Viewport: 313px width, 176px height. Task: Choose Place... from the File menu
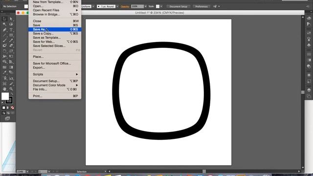click(55, 57)
